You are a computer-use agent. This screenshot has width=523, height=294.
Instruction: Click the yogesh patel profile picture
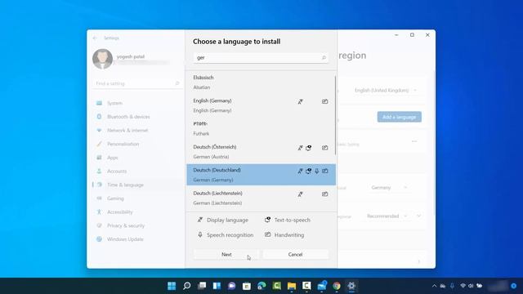click(102, 59)
